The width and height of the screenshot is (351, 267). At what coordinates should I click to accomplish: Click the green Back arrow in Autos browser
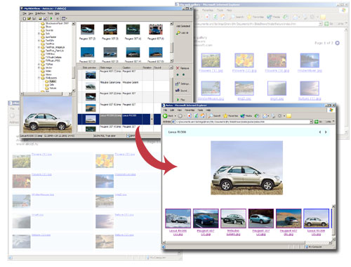tap(165, 116)
